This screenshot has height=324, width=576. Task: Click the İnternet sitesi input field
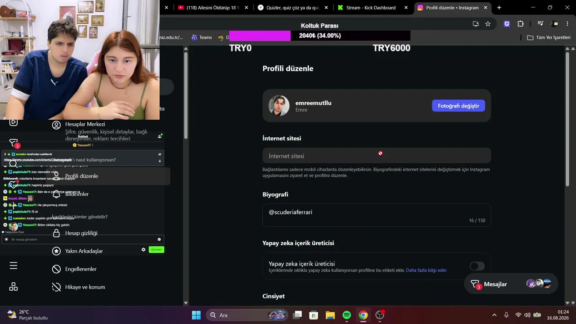(x=377, y=156)
